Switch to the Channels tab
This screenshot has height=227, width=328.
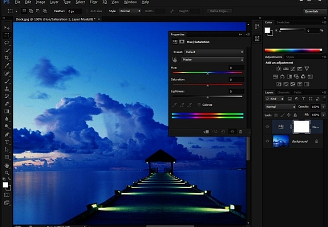pyautogui.click(x=283, y=93)
